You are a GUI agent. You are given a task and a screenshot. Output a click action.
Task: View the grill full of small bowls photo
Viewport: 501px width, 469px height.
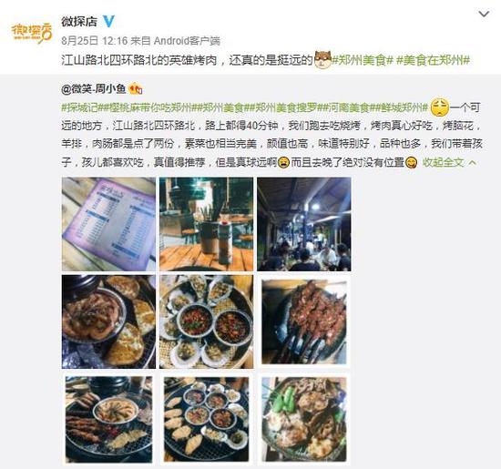[207, 420]
